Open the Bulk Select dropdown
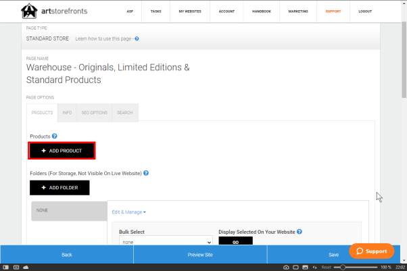The width and height of the screenshot is (407, 271). (x=166, y=241)
